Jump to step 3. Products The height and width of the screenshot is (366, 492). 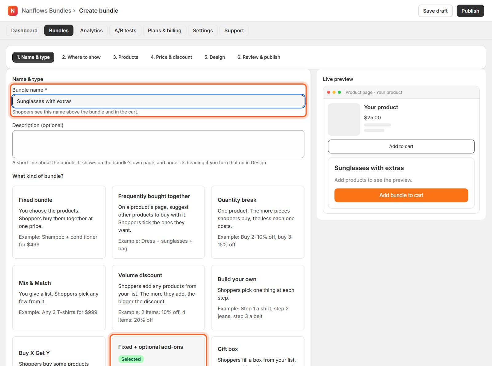pyautogui.click(x=125, y=57)
